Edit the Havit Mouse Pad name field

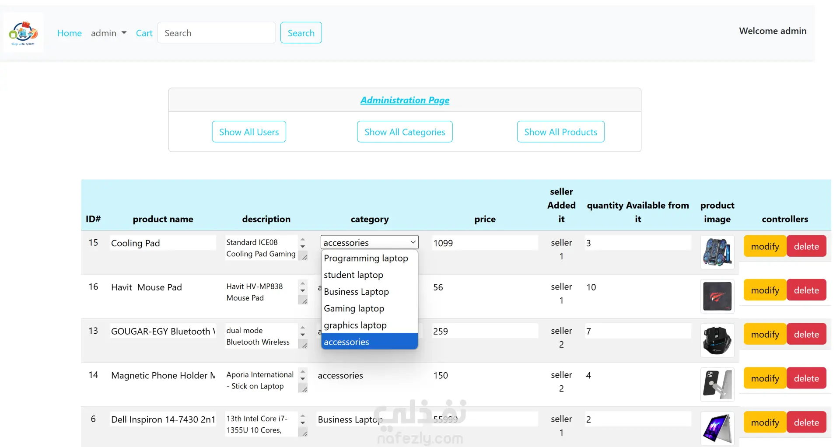pyautogui.click(x=163, y=287)
